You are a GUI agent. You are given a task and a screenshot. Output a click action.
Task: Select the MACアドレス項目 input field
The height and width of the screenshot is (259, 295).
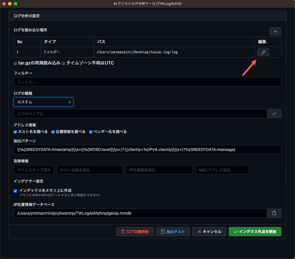[x=222, y=170]
